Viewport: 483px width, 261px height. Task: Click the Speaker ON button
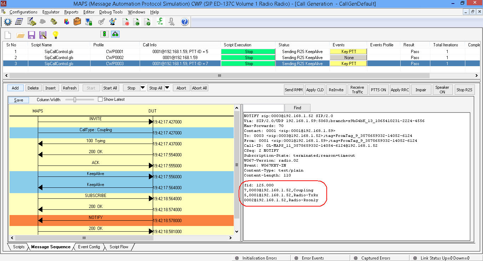pyautogui.click(x=442, y=90)
